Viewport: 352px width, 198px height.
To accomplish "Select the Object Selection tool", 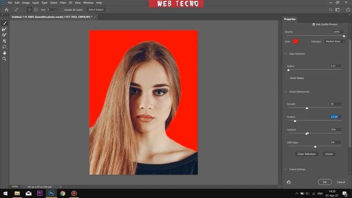I will [x=4, y=41].
